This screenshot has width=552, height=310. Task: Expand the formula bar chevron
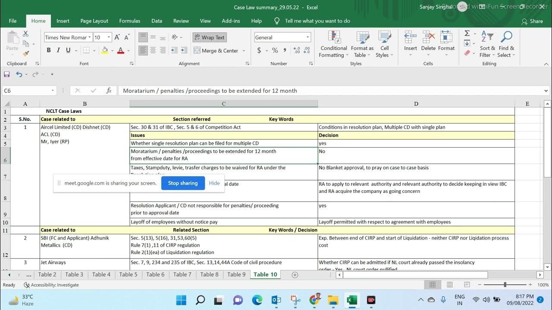point(546,91)
